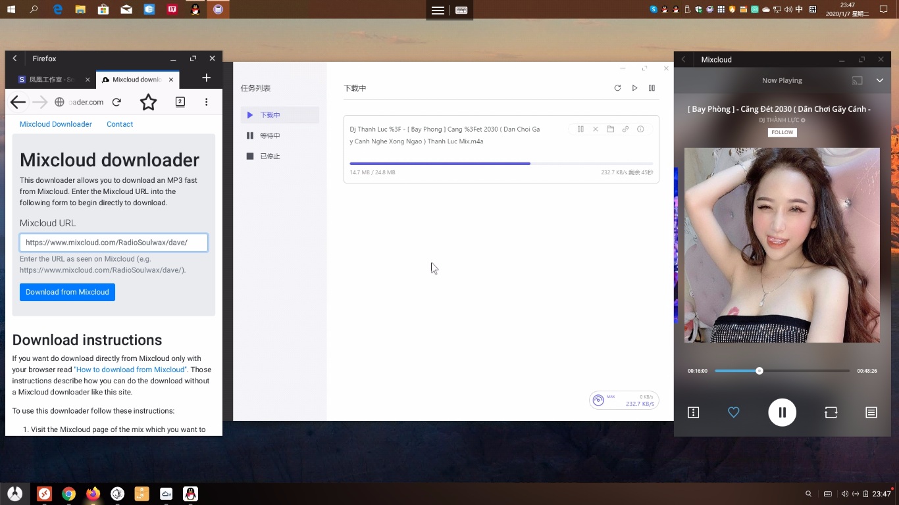Bookmark the page with the star icon
Image resolution: width=899 pixels, height=505 pixels.
(149, 102)
